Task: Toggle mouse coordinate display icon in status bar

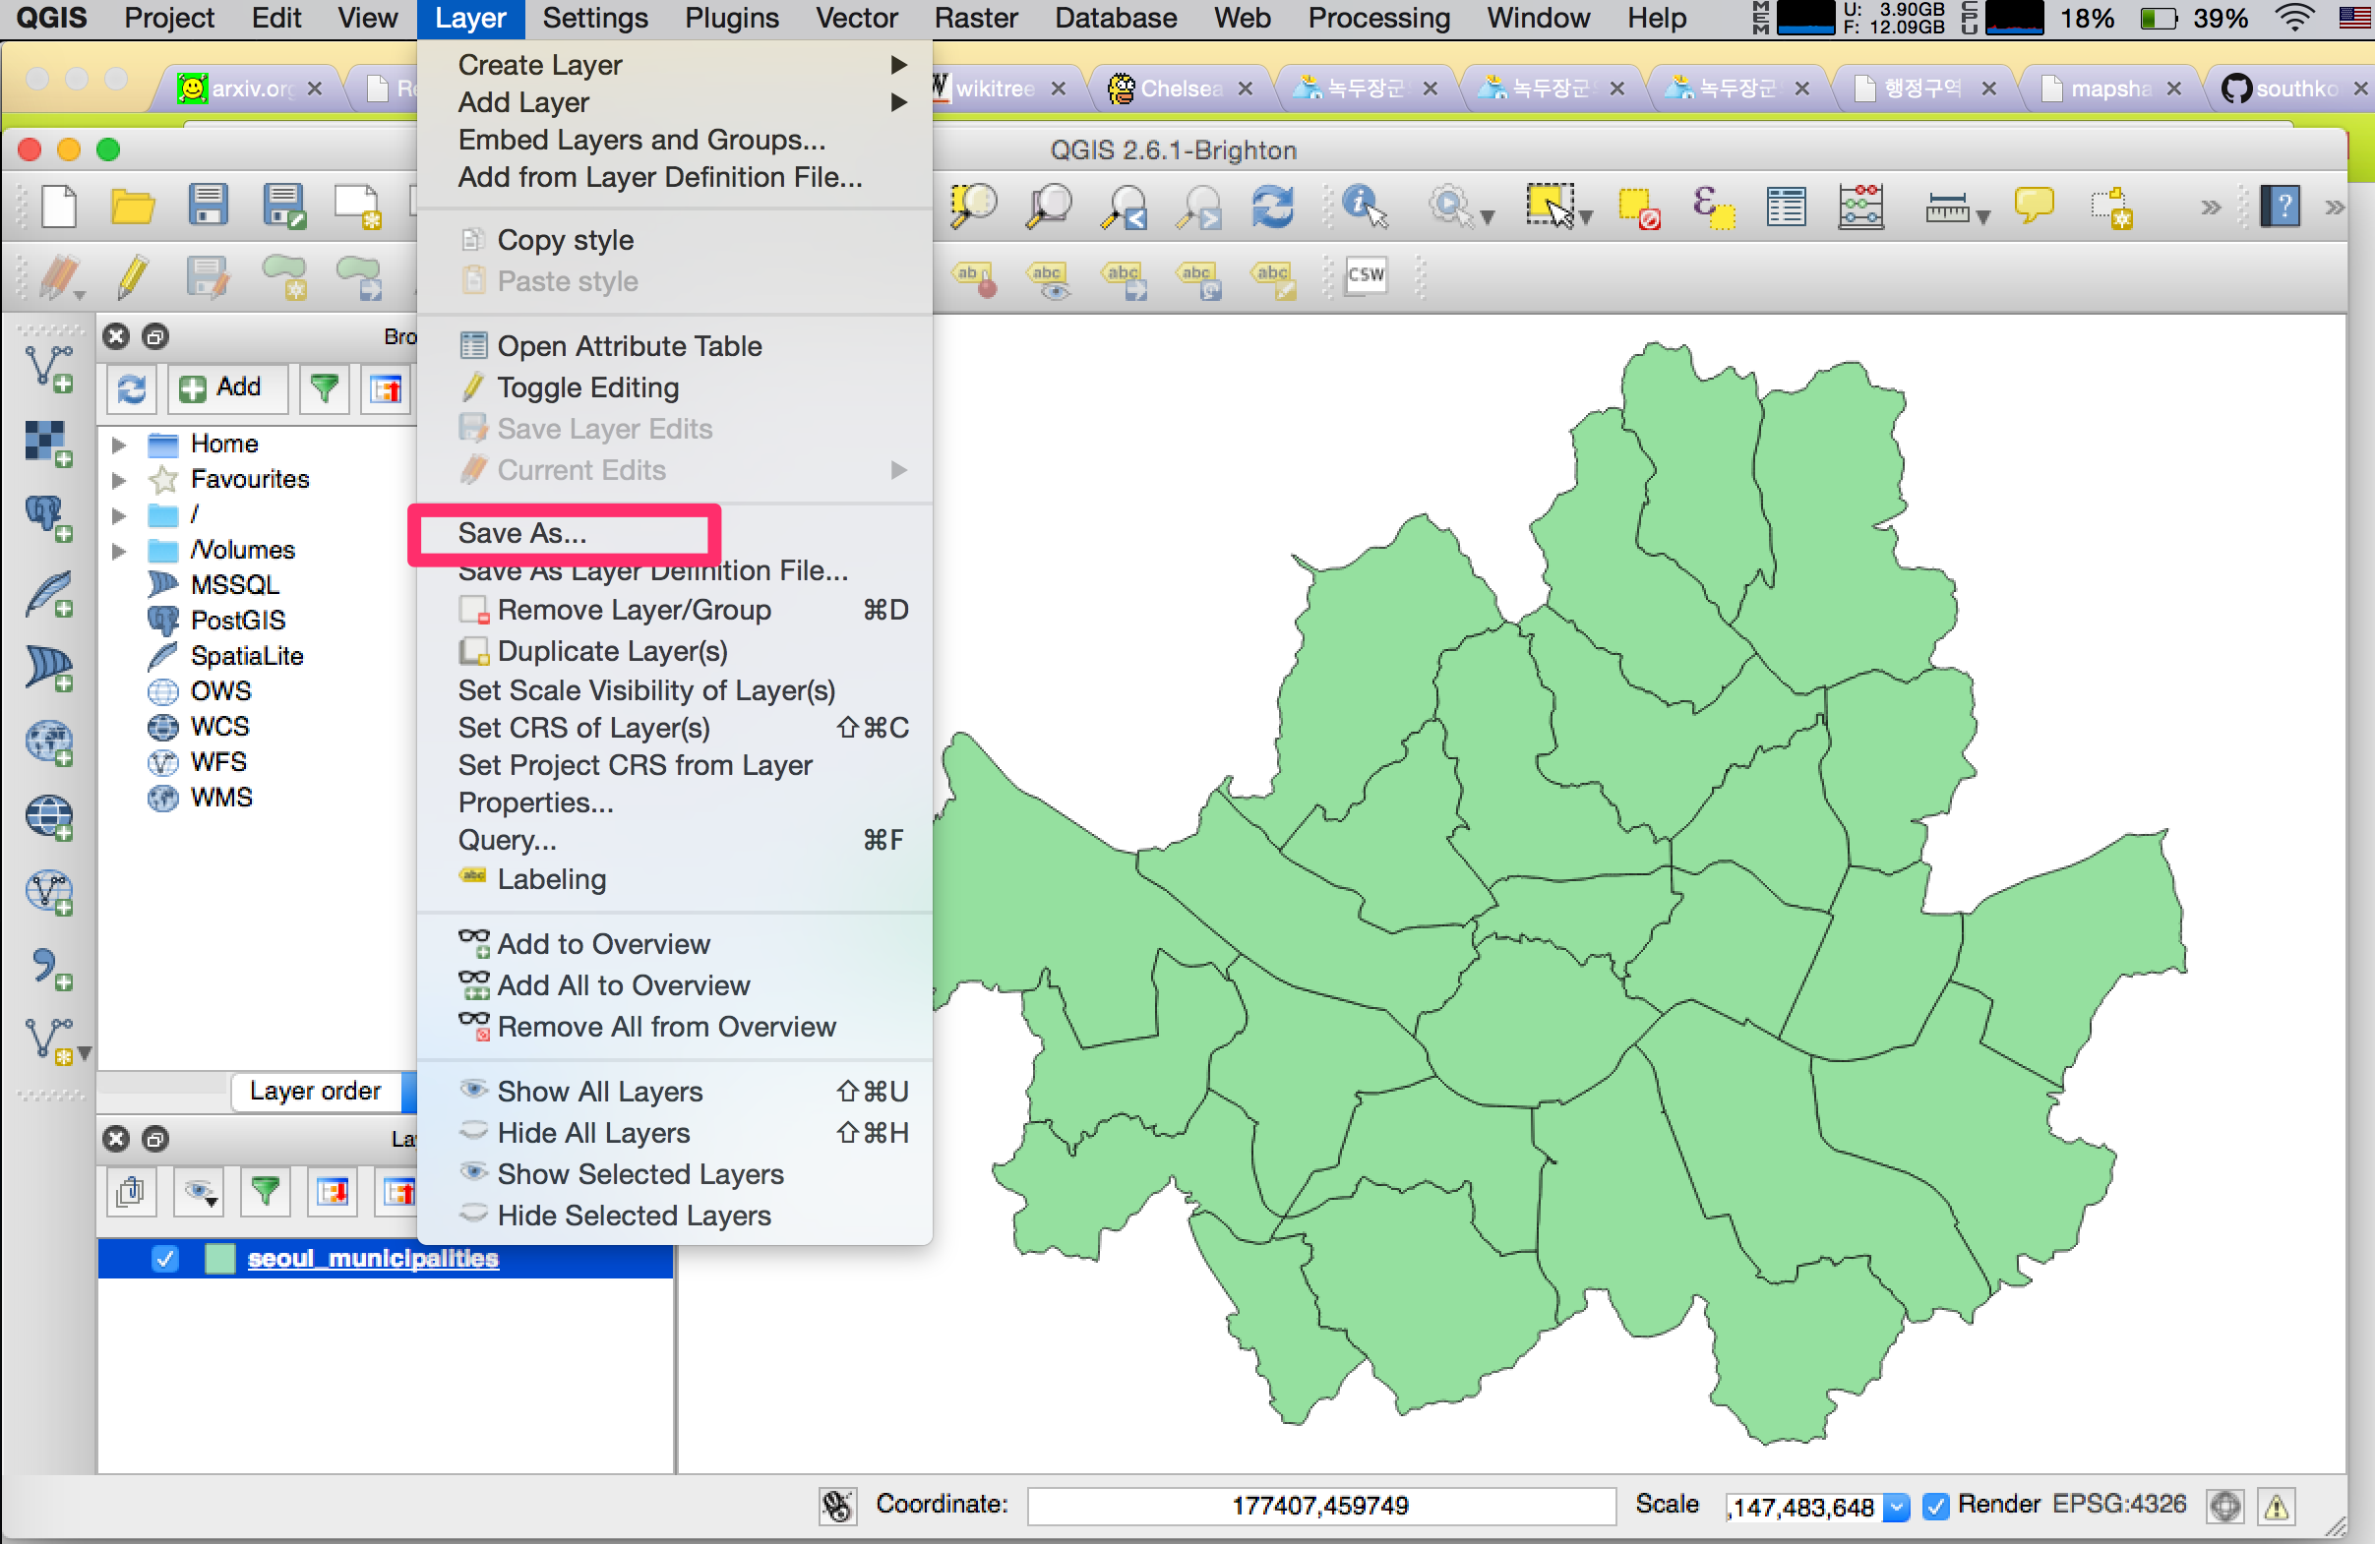Action: point(837,1505)
